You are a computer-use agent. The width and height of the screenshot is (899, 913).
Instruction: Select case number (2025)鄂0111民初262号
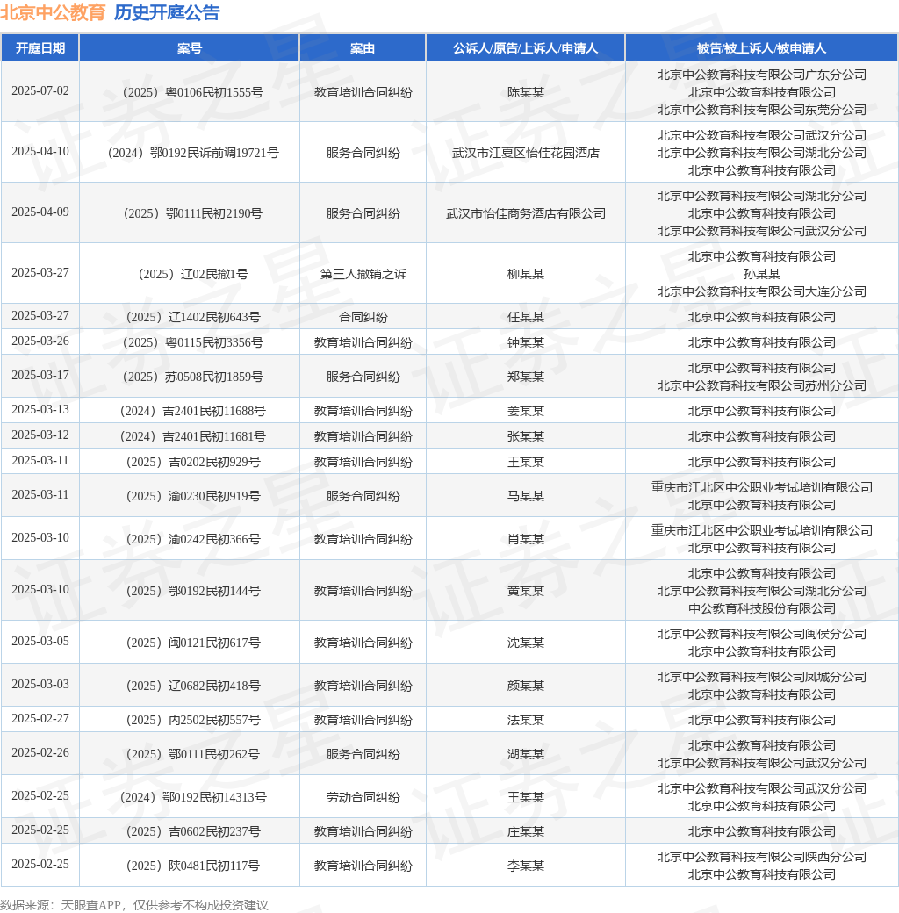[x=190, y=754]
